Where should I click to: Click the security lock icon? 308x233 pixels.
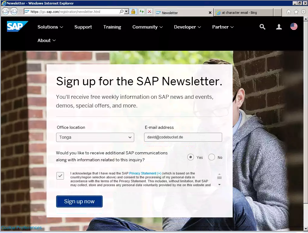pyautogui.click(x=133, y=12)
